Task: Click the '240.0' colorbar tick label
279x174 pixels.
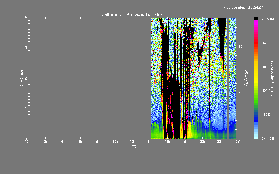Action: click(266, 43)
